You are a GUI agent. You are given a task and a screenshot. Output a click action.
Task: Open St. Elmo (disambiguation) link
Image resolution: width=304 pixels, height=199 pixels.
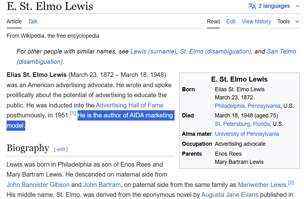click(x=215, y=51)
